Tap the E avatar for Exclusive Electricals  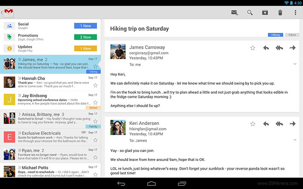9,137
